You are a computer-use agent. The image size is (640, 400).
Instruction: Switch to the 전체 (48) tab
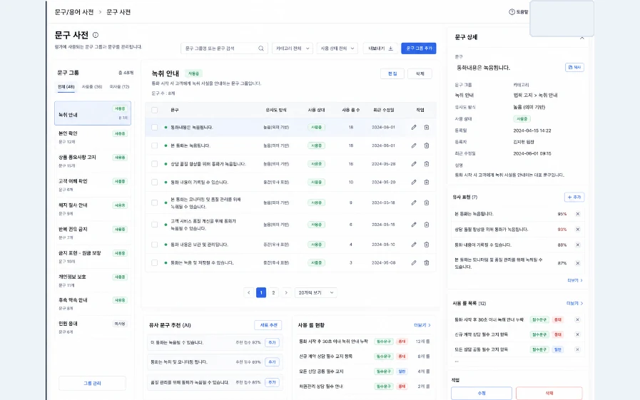click(x=66, y=87)
